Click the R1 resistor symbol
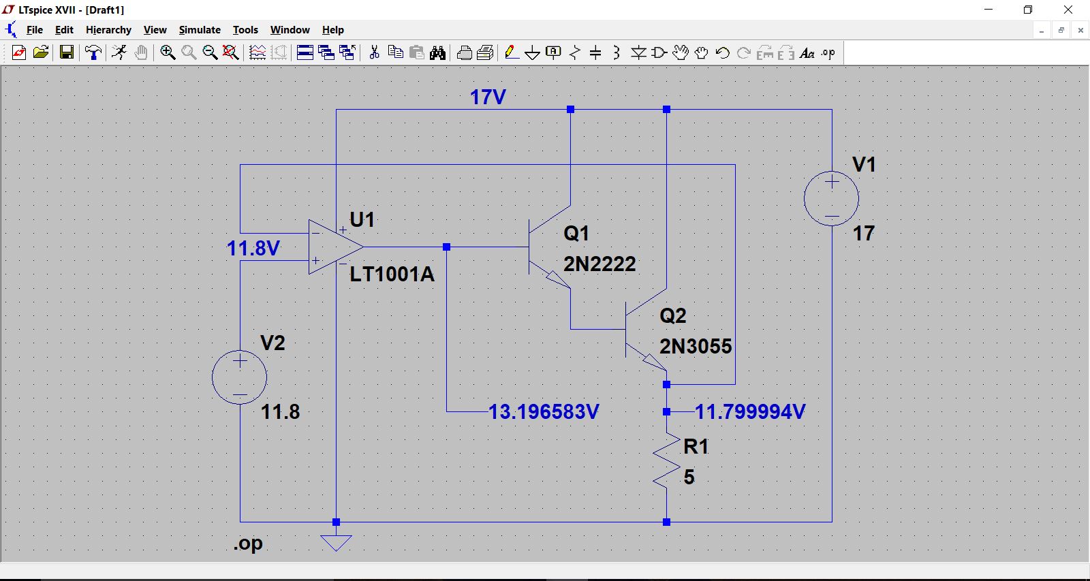The height and width of the screenshot is (581, 1090). click(x=666, y=460)
